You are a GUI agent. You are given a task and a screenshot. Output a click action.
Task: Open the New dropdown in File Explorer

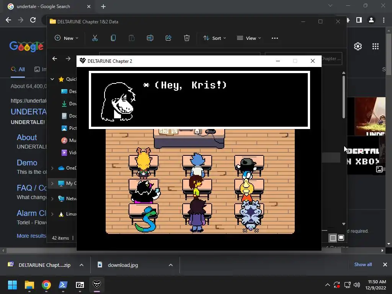[x=67, y=38]
